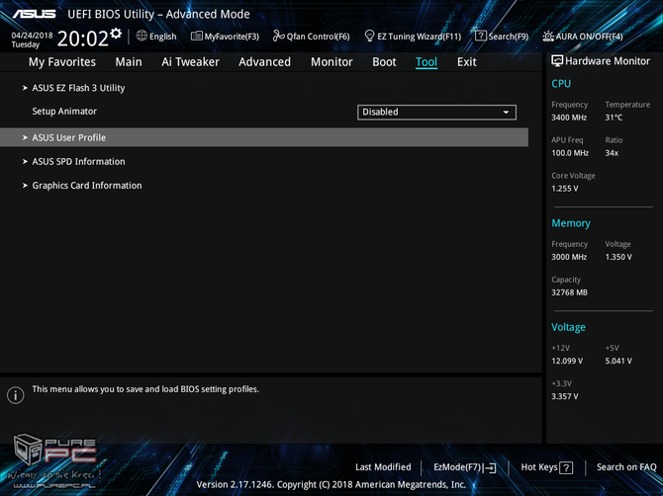Go to the Advanced tab
Viewport: 663px width, 496px height.
click(264, 62)
